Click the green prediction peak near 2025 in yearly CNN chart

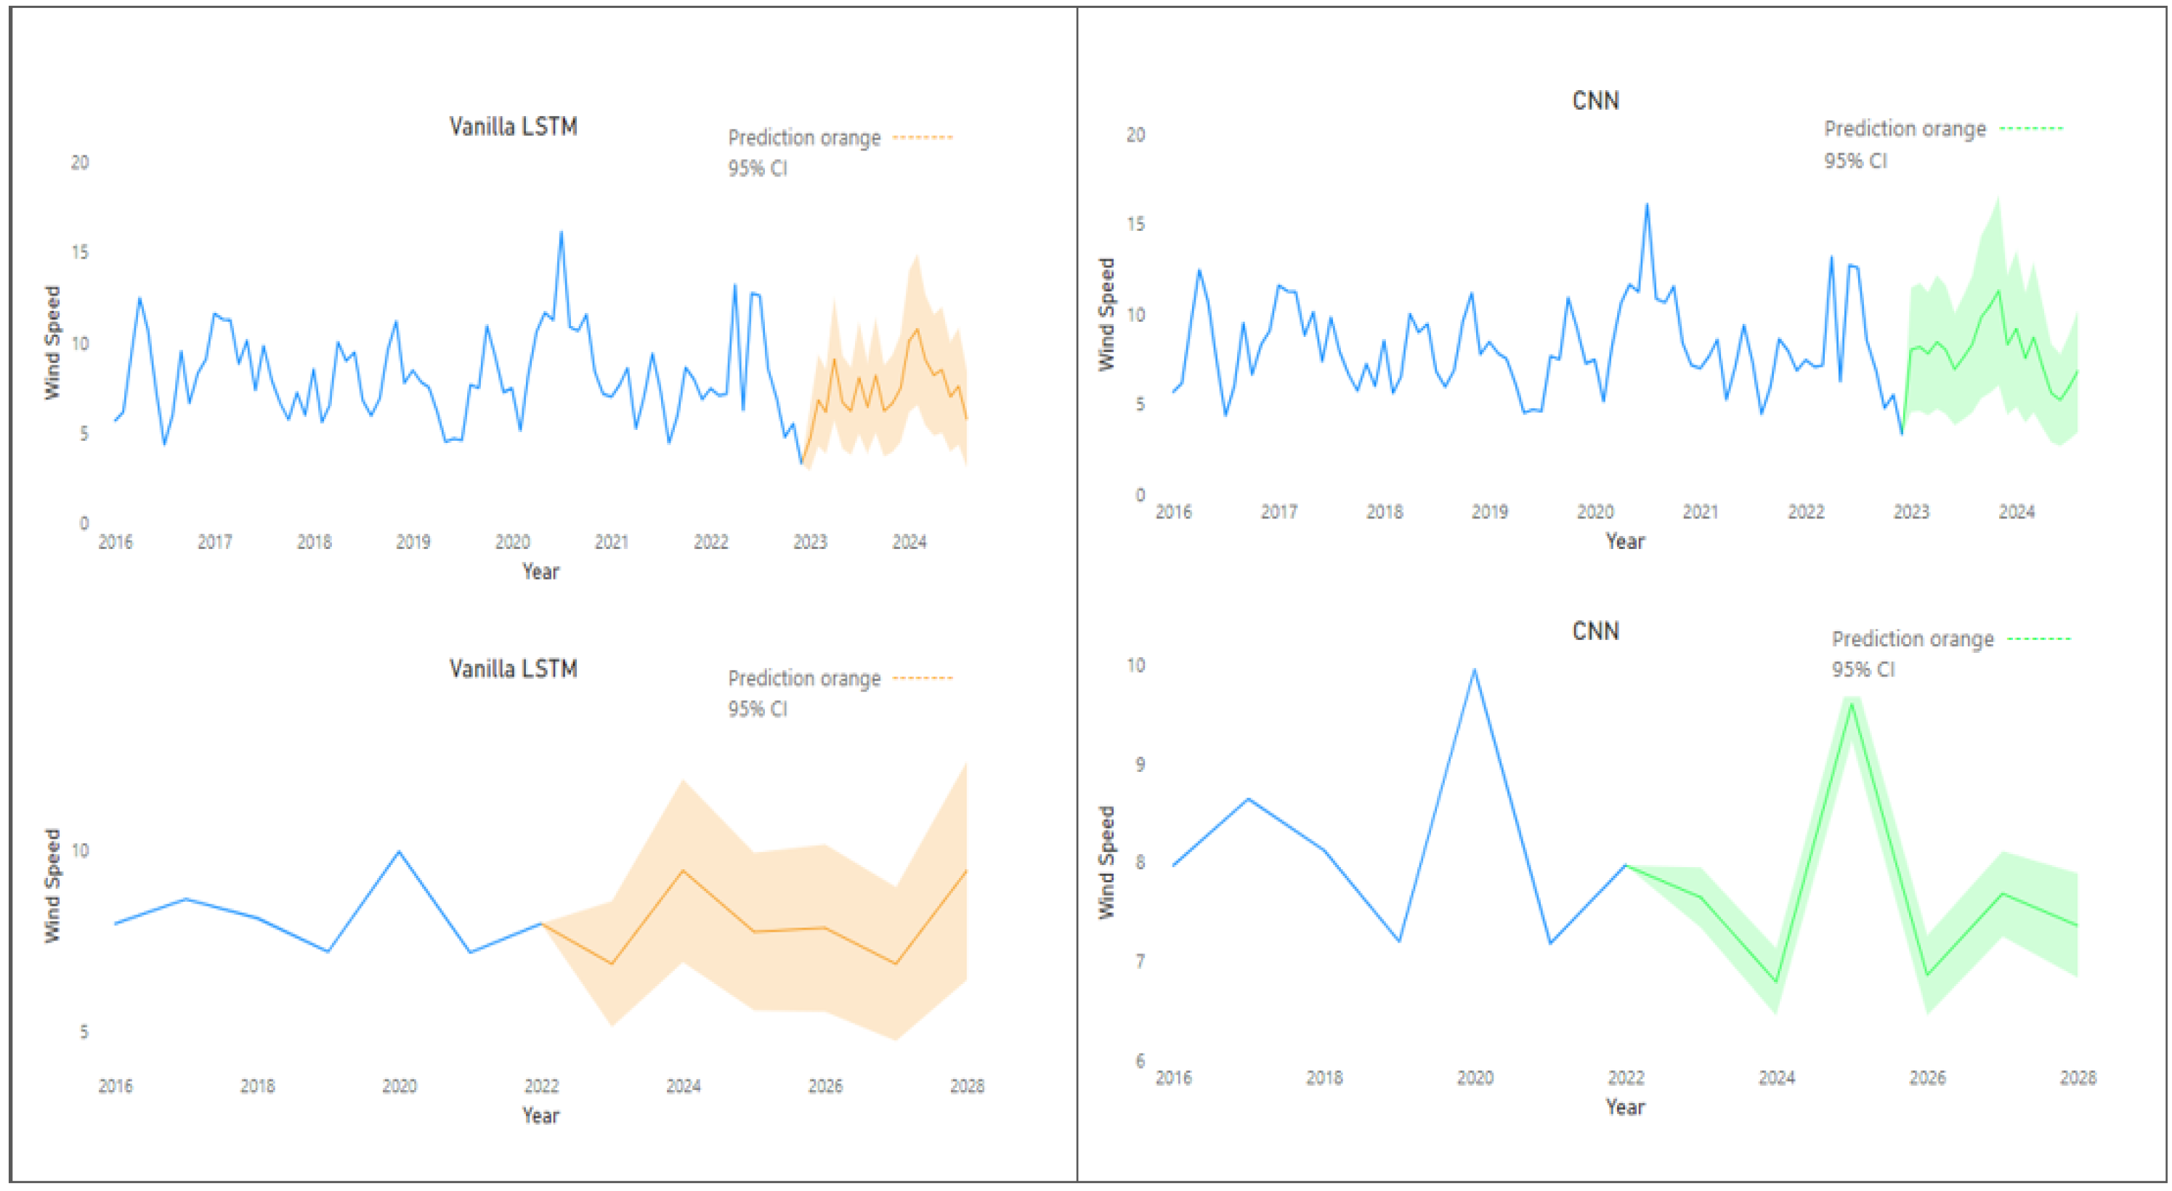point(1852,704)
